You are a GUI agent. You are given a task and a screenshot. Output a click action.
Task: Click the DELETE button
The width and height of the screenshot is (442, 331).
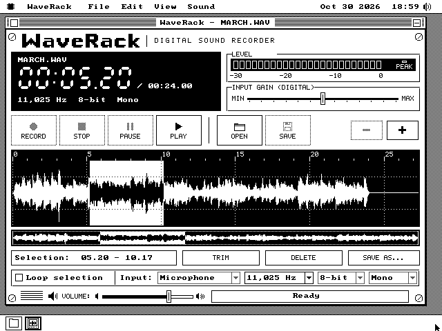(304, 258)
